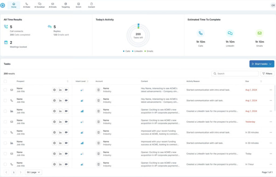Viewport: 276px width, 177px height.
Task: Click the 'Yesterday' due date text
Action: (x=250, y=122)
